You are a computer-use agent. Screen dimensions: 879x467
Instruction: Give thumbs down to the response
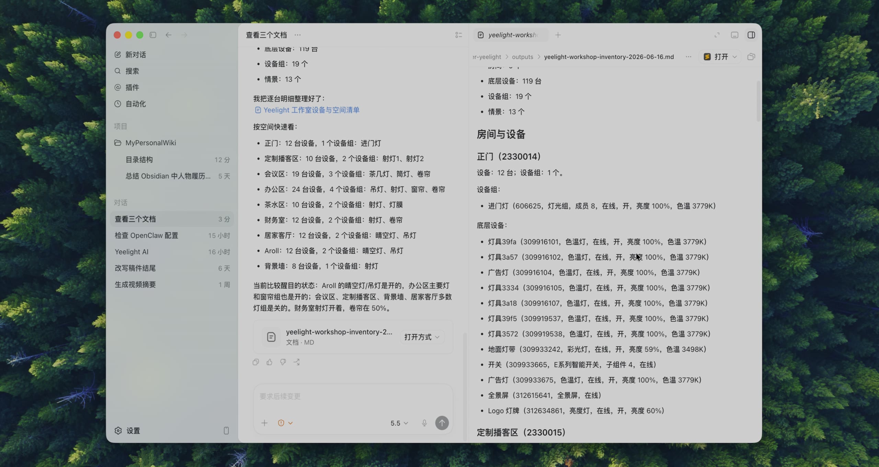tap(283, 362)
